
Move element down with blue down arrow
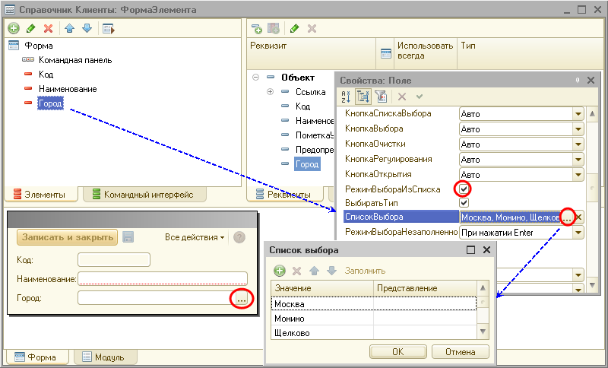click(85, 28)
